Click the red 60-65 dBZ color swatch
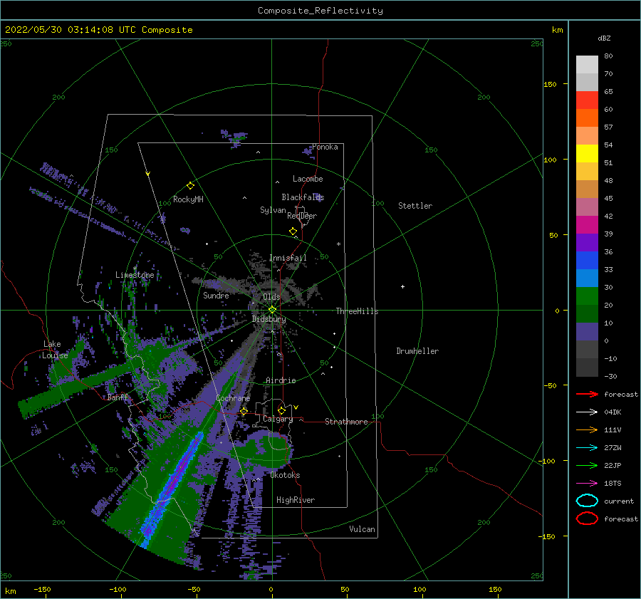 [x=587, y=100]
